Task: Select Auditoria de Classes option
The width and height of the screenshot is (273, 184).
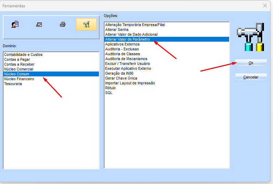Action: (123, 54)
